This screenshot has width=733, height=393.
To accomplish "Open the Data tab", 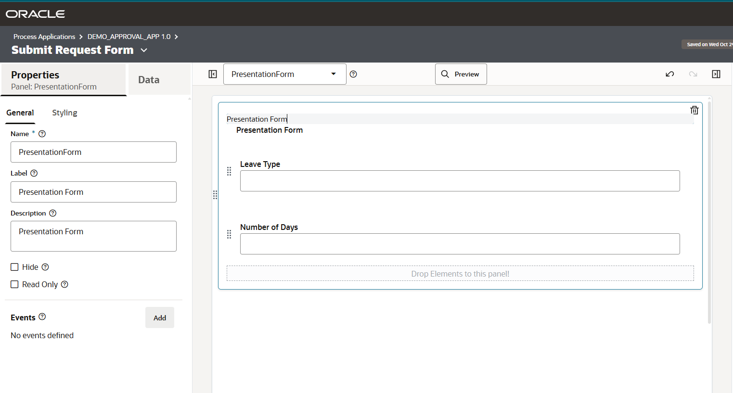I will point(149,80).
